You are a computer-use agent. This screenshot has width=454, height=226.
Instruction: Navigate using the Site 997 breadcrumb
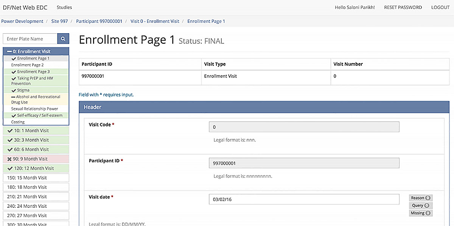point(59,21)
